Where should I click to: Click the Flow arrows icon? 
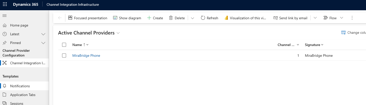[325, 18]
